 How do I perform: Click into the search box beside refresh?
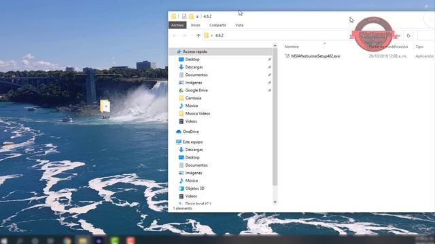point(425,36)
